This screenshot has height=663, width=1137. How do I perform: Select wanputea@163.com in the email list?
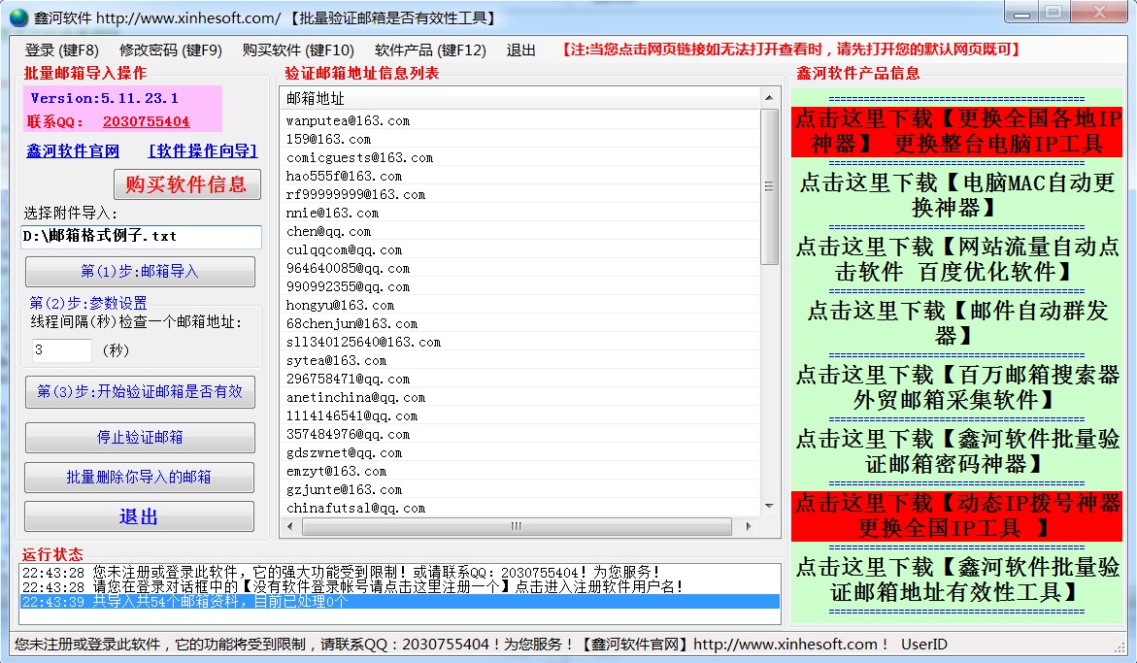click(x=348, y=121)
